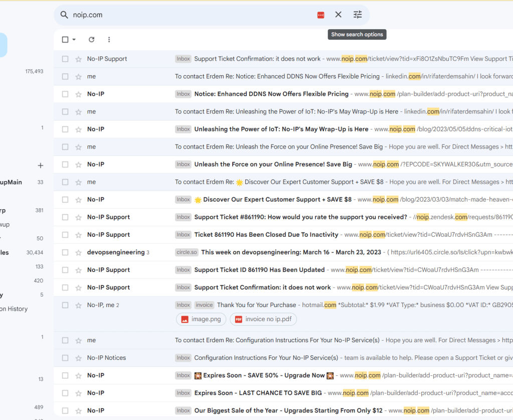
Task: Open the sidebar label ending in upMain
Action: point(22,182)
